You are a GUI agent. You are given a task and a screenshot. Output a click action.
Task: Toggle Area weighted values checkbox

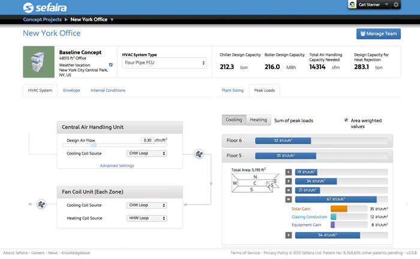346,120
